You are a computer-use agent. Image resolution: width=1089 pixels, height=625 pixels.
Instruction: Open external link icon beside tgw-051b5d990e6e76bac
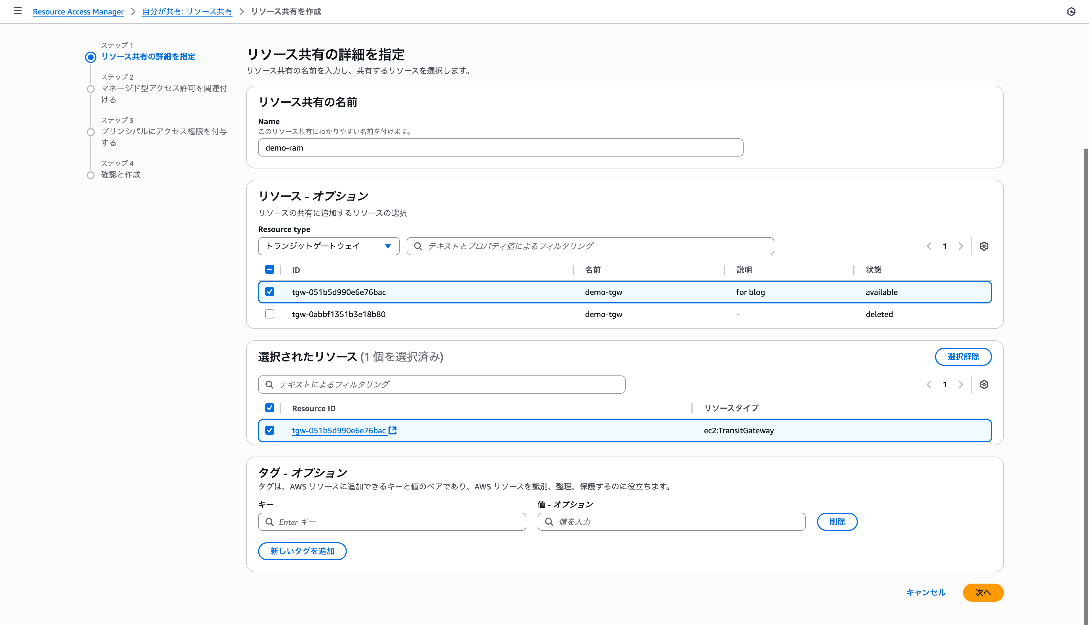(392, 430)
